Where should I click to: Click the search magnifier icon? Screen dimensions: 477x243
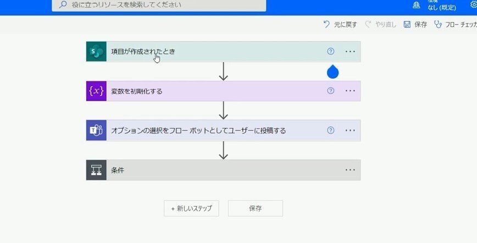[x=63, y=4]
